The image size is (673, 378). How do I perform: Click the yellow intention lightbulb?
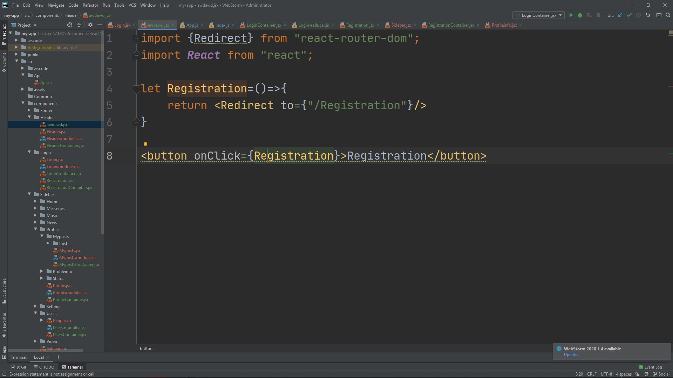(x=145, y=144)
